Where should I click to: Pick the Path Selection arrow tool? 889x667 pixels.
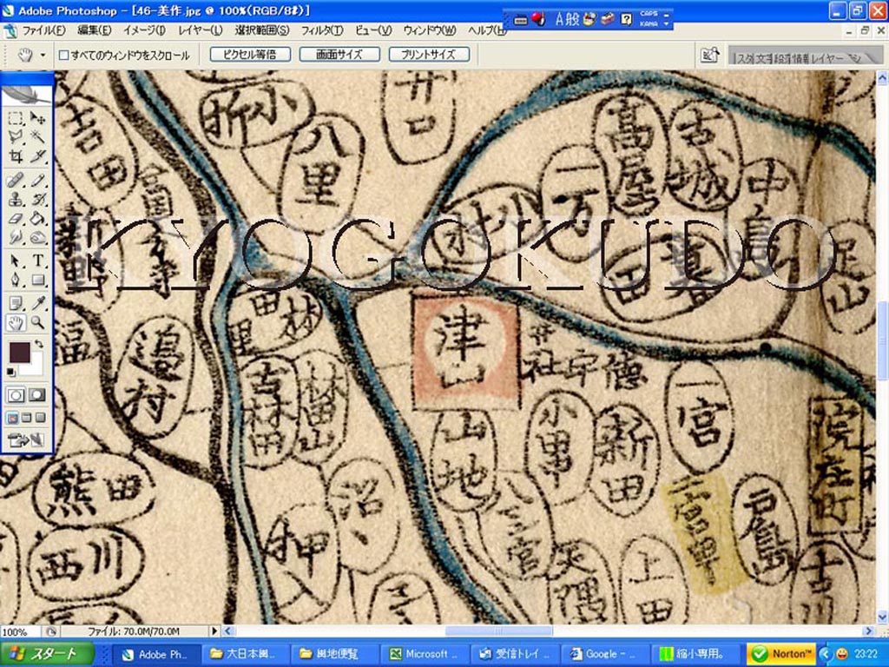click(x=16, y=261)
